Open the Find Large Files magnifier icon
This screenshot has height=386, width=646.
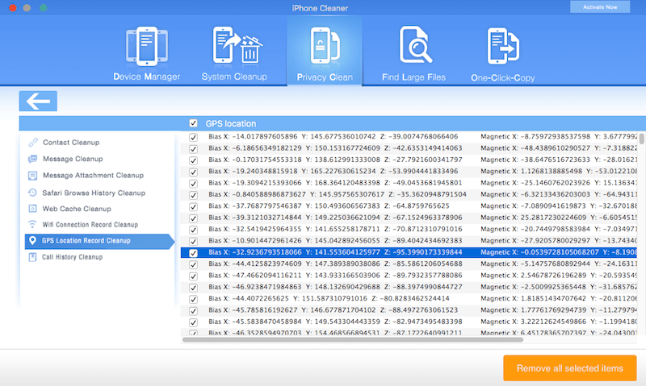point(415,45)
